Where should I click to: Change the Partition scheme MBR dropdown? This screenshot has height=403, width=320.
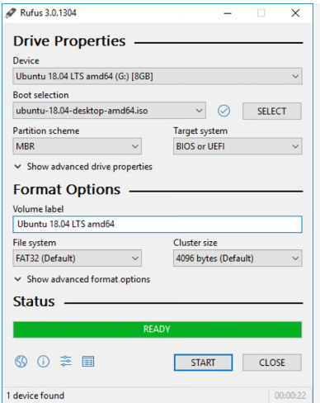tap(77, 146)
